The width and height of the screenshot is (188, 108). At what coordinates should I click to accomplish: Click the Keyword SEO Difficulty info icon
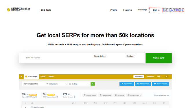(36, 97)
